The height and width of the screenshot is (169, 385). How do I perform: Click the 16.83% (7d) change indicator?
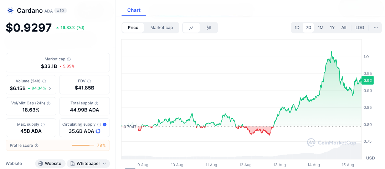(x=70, y=28)
